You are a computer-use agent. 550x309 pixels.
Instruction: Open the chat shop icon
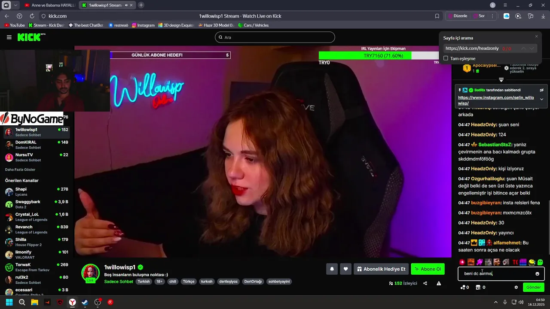(478, 287)
